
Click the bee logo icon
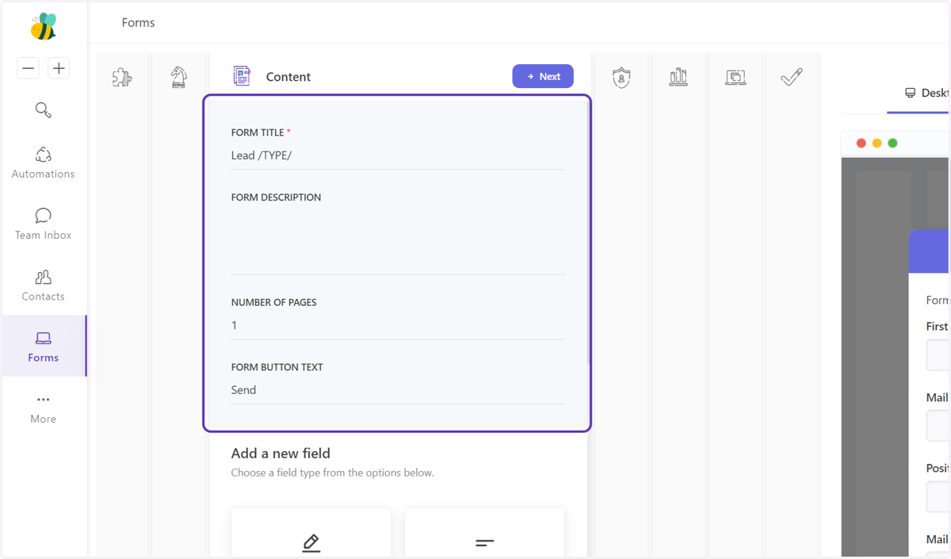(44, 27)
